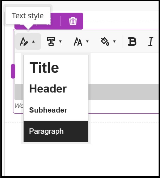Expand the font size dropdown arrow
This screenshot has height=178, width=160.
coord(87,42)
